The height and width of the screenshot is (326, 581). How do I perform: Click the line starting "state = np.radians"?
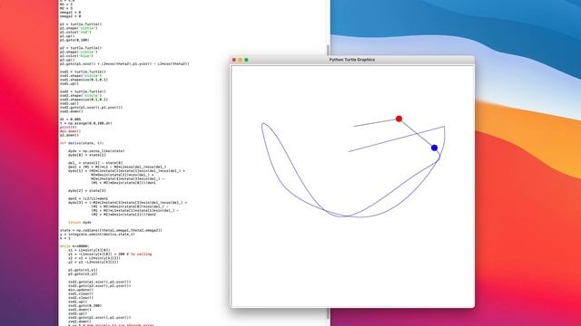[111, 230]
